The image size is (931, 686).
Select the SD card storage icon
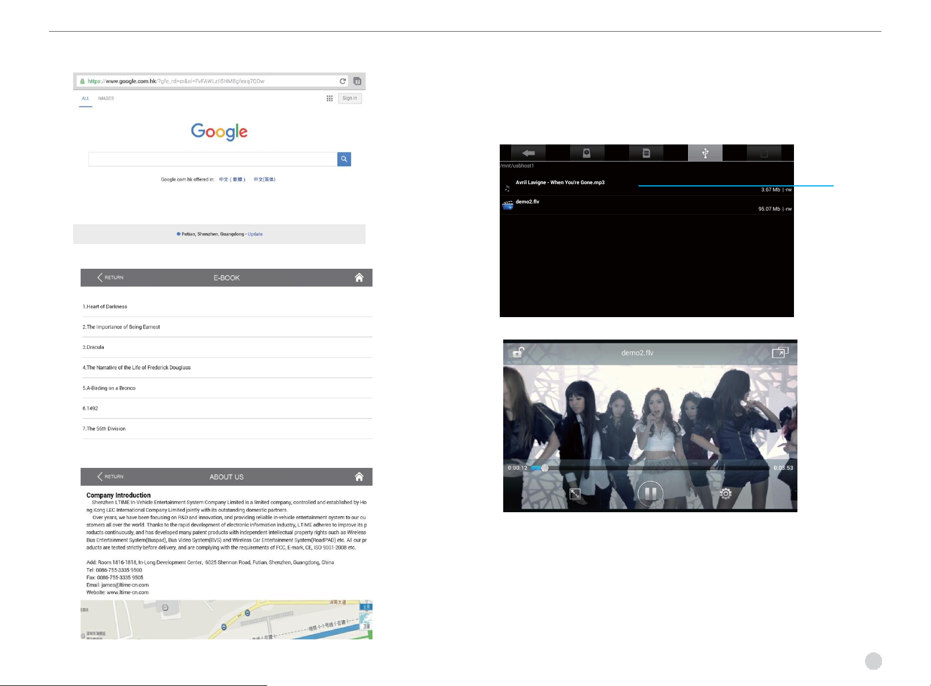pos(646,153)
